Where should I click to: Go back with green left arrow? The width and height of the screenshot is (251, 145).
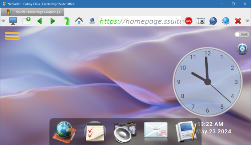[40, 21]
